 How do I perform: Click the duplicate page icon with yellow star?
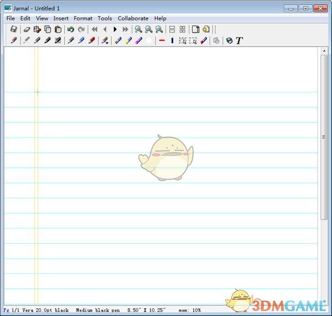206,29
